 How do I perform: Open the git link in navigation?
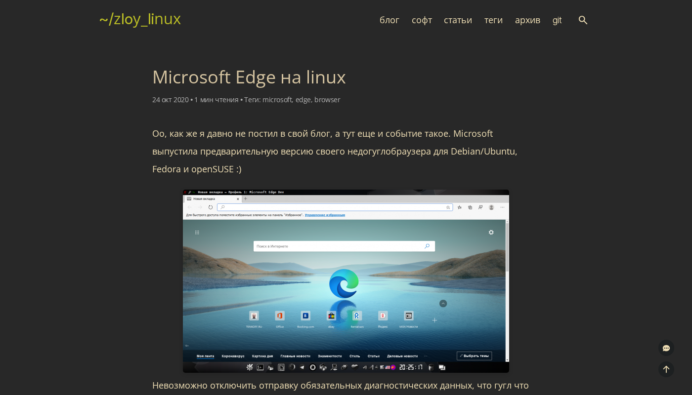click(x=557, y=20)
